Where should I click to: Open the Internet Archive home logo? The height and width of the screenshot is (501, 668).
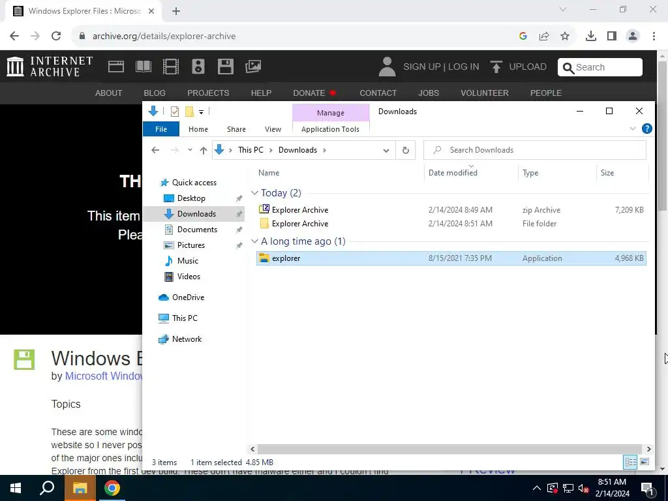(x=50, y=67)
